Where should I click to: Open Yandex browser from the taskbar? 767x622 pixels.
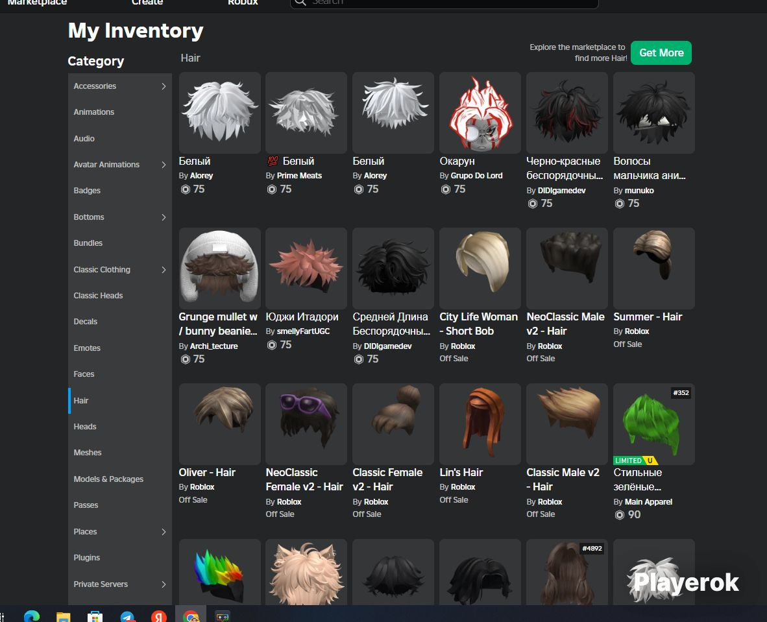tap(158, 616)
